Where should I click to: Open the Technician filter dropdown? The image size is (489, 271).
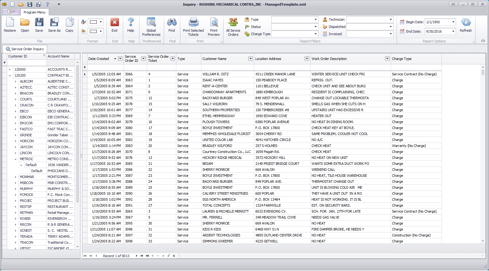pyautogui.click(x=391, y=19)
